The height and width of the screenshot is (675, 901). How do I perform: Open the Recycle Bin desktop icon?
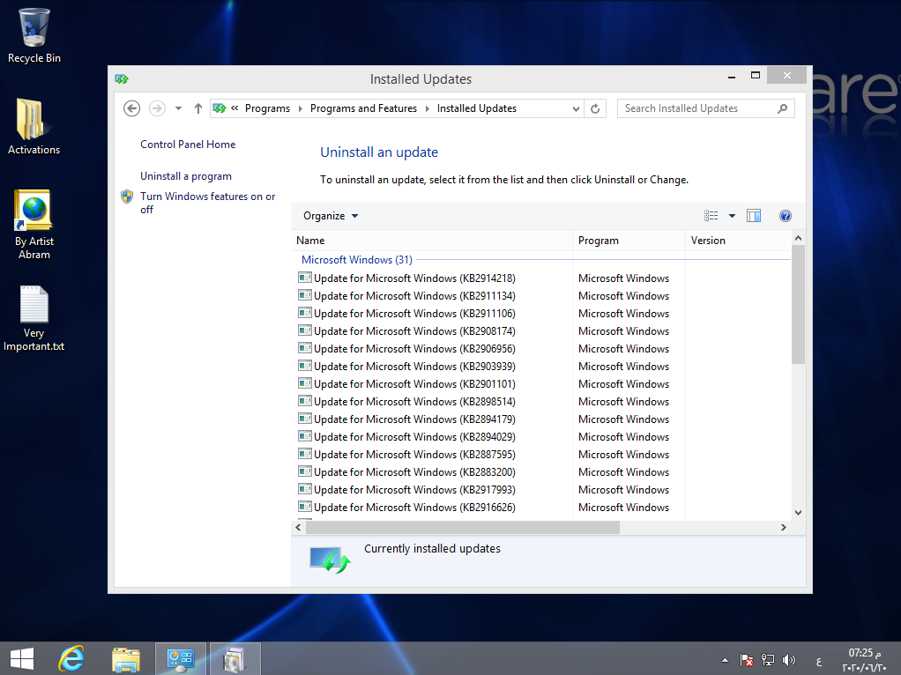click(34, 35)
